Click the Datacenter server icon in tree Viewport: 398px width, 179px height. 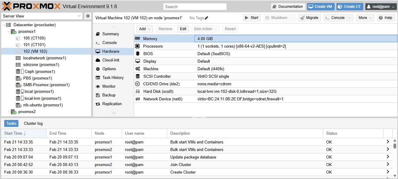9,25
